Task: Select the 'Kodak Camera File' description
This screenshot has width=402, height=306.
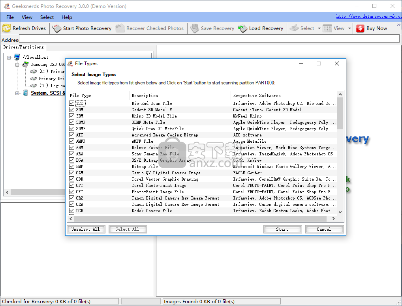Action: [152, 211]
